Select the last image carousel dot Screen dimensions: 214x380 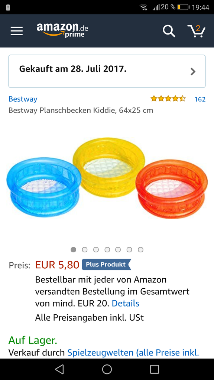click(140, 250)
